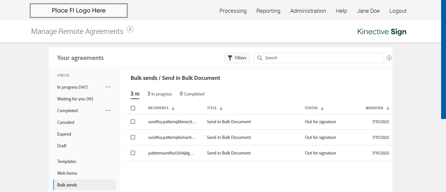
Task: Switch to the In progress tab
Action: tap(159, 94)
